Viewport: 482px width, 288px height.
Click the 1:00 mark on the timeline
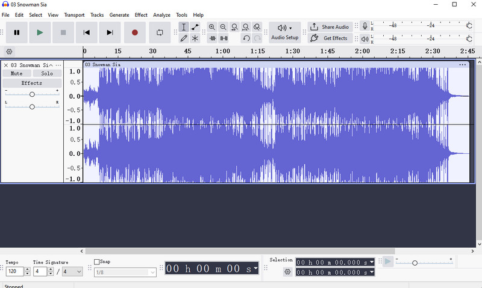pos(222,51)
